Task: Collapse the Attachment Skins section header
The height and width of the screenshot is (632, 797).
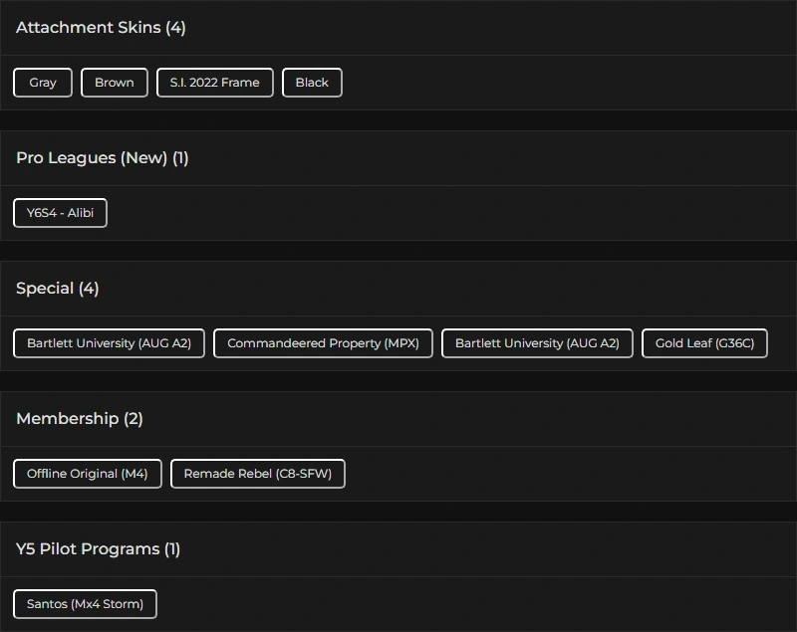Action: (x=88, y=28)
